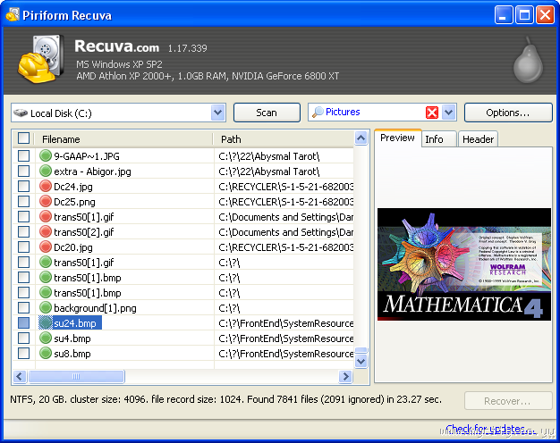Viewport: 560px width, 443px height.
Task: Click the Recover button
Action: (x=508, y=401)
